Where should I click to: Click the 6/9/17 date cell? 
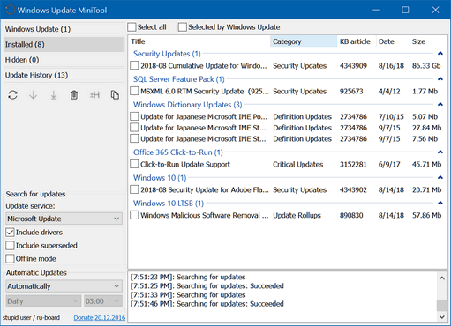point(389,164)
